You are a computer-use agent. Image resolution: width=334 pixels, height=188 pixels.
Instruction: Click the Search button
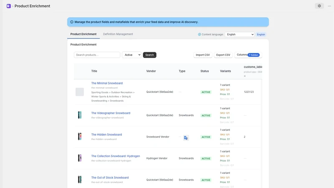click(x=149, y=55)
